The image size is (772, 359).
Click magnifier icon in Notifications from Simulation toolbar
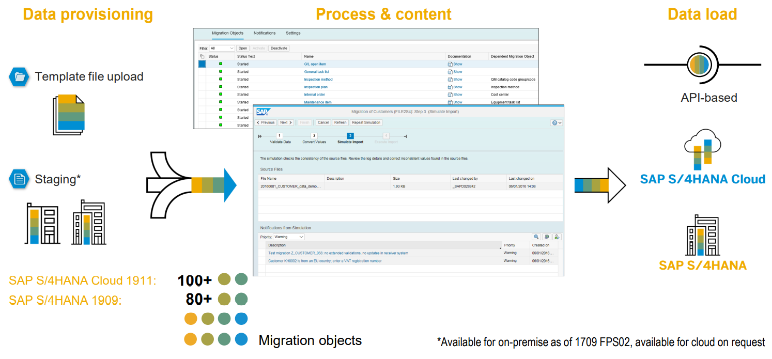coord(536,237)
